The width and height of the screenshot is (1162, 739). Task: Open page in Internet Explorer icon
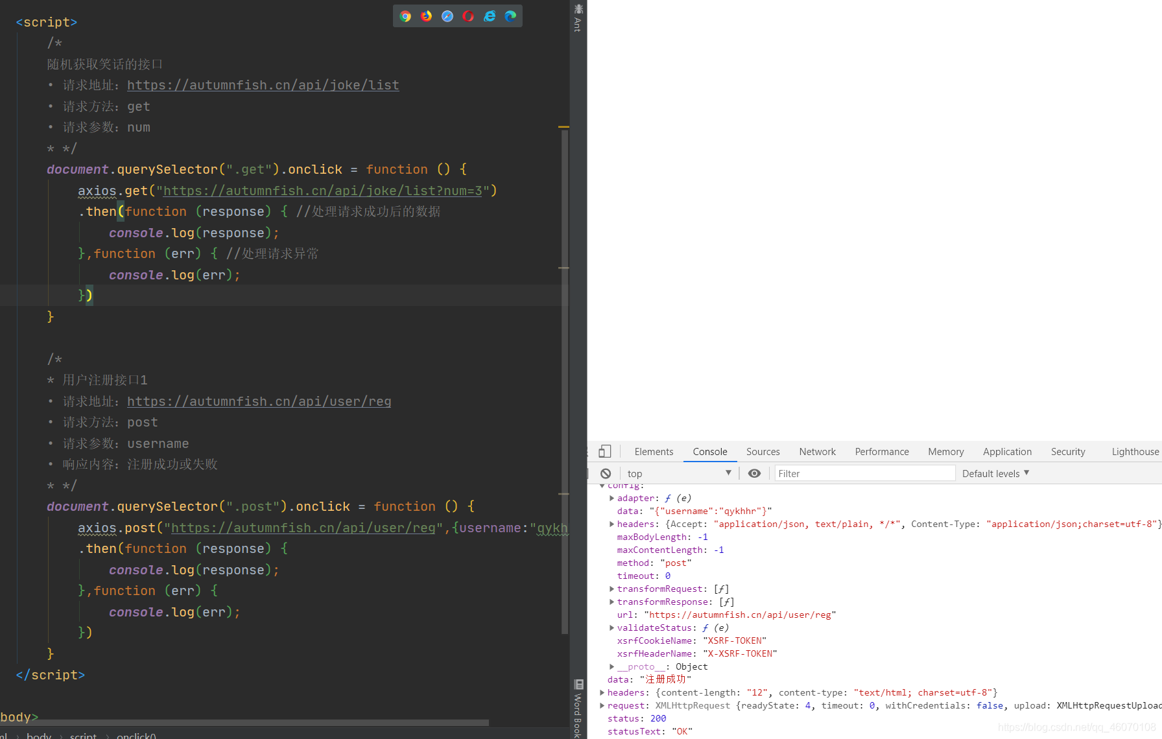[490, 16]
